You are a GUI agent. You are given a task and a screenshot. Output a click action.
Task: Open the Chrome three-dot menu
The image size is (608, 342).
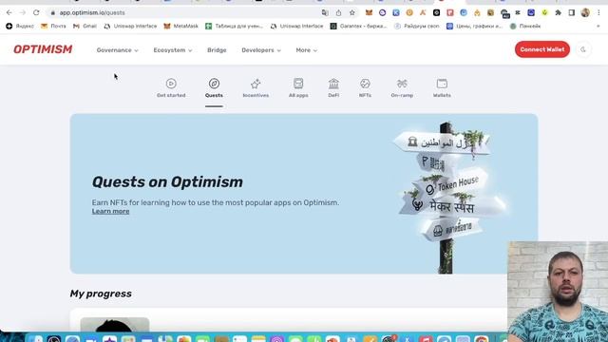pos(599,12)
